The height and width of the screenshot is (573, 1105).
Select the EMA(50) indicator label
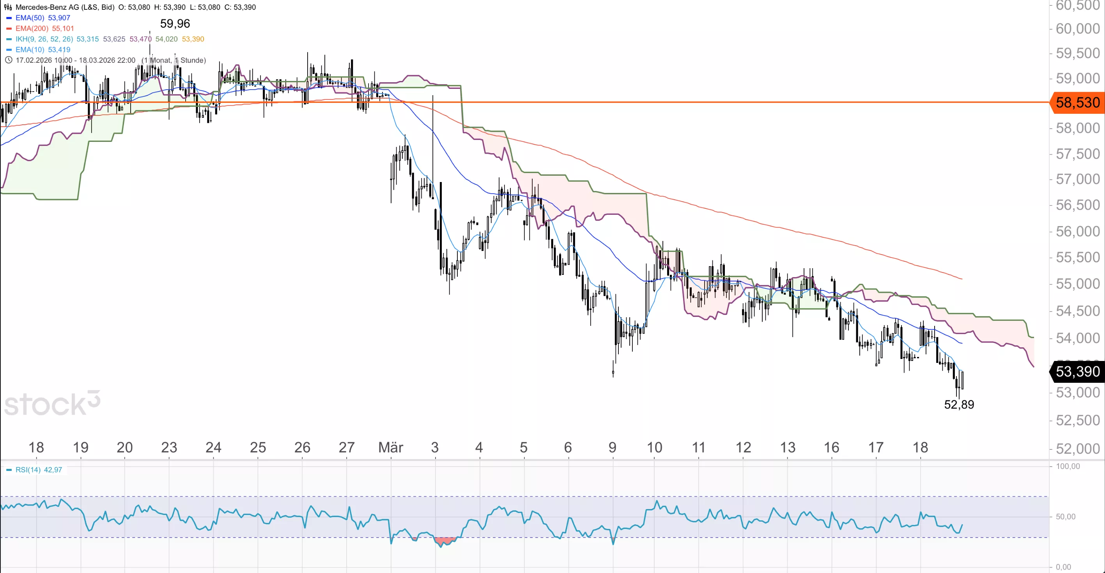[30, 18]
